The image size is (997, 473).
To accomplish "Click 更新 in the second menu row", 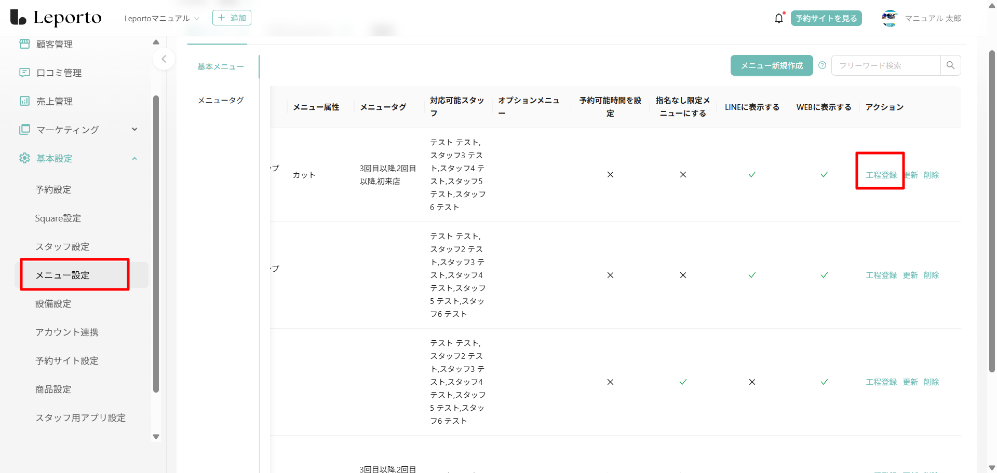I will [x=910, y=275].
